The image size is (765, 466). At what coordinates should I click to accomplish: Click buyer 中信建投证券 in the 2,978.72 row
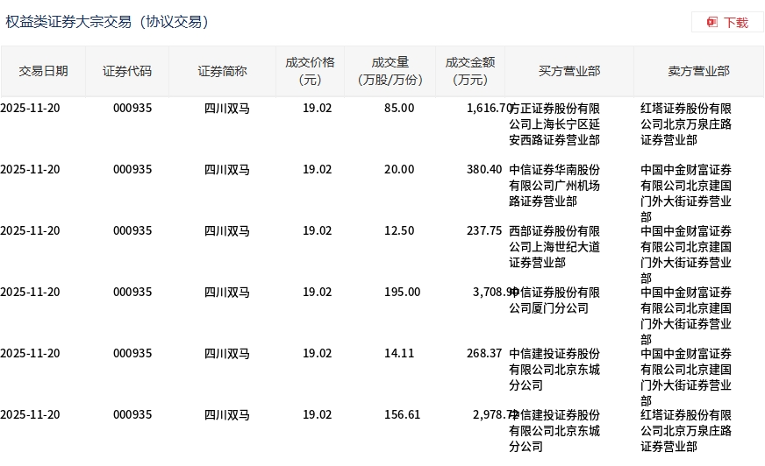(554, 431)
